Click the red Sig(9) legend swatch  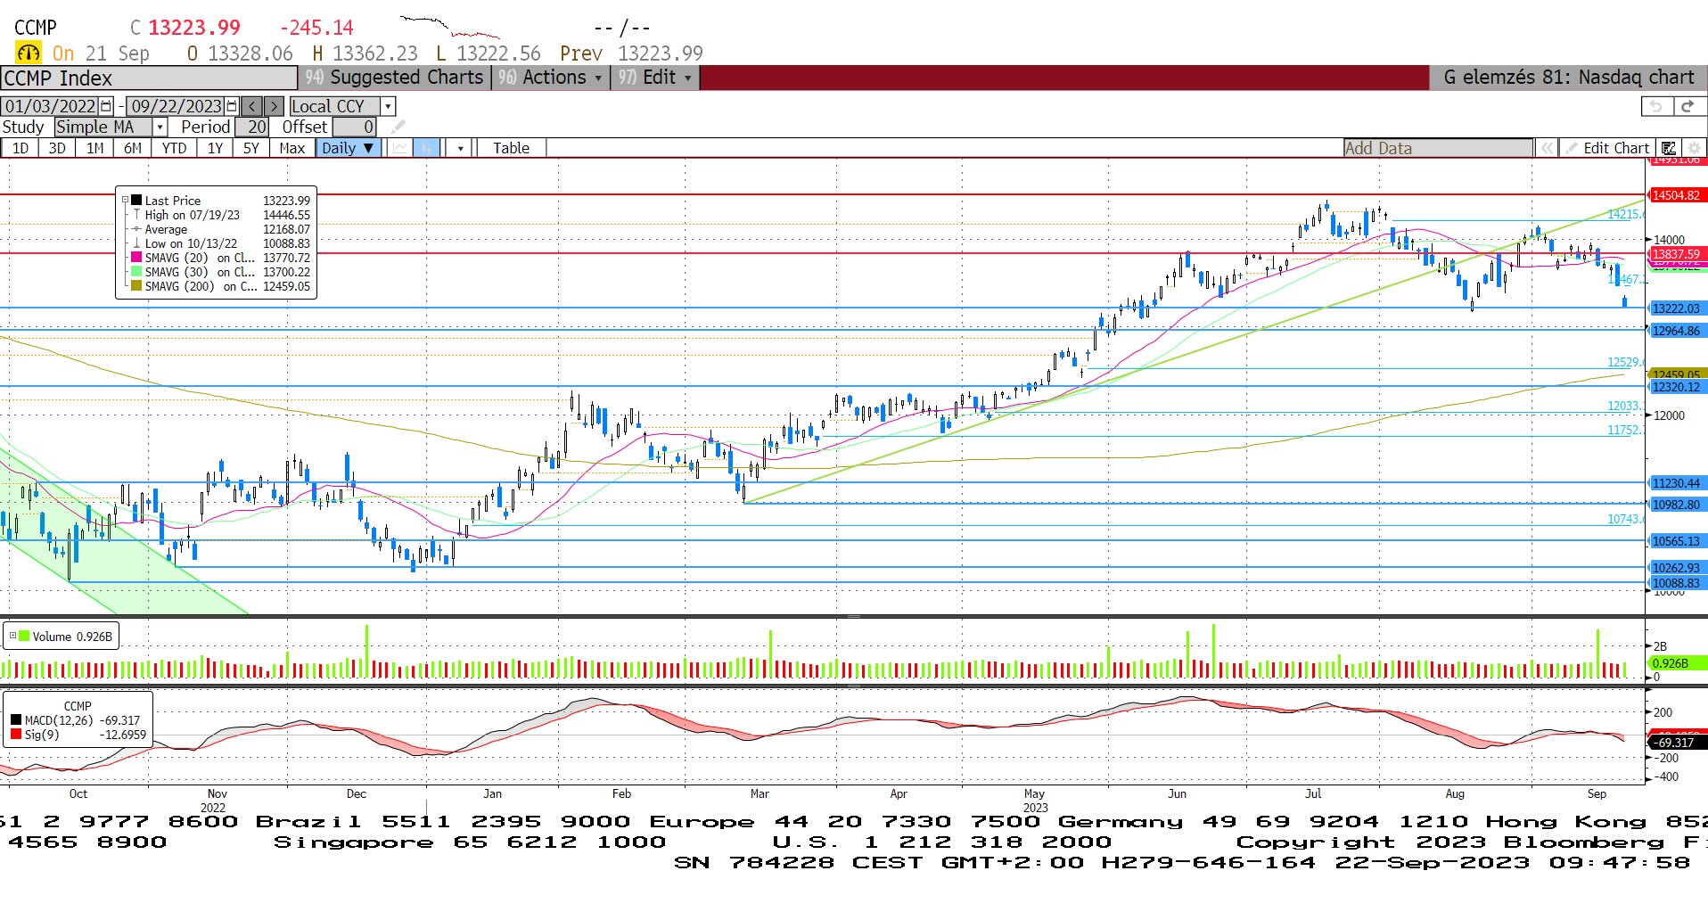tap(16, 735)
